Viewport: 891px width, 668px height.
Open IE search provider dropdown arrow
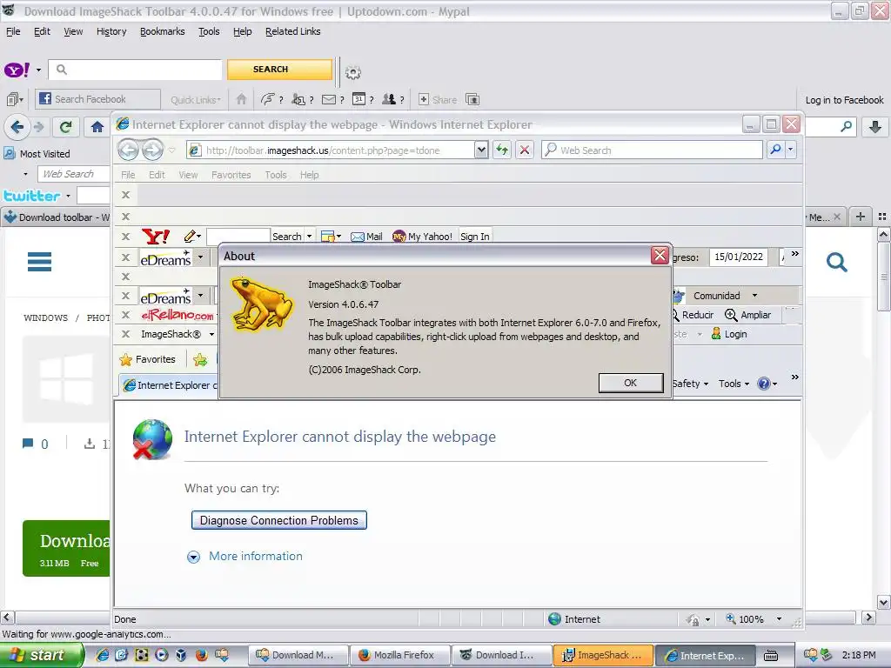coord(790,150)
